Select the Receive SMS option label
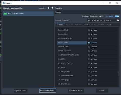 tap(63, 34)
